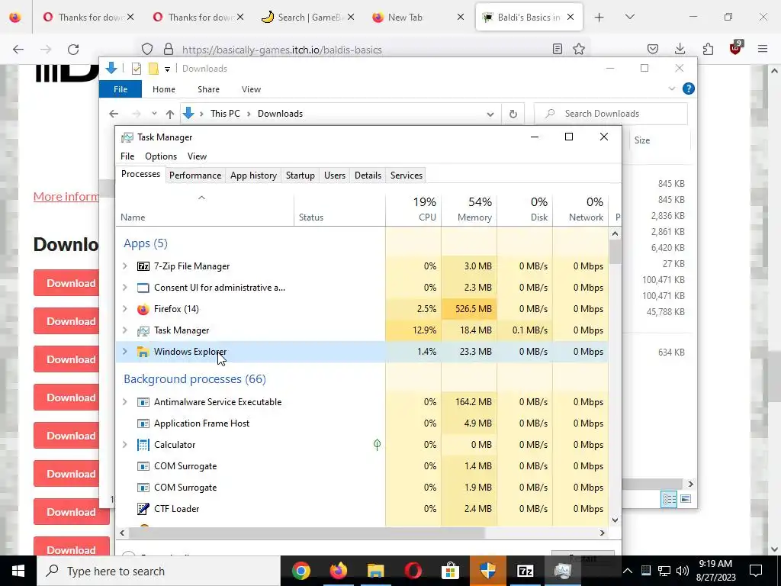Screen dimensions: 781x586
Task: Click the Task Manager taskbar icon
Action: click(562, 571)
